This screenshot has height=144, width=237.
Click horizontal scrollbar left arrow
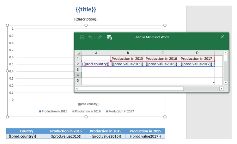(x=77, y=89)
